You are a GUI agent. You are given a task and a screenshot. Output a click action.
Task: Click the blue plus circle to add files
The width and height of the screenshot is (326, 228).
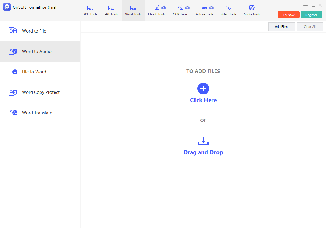point(203,89)
